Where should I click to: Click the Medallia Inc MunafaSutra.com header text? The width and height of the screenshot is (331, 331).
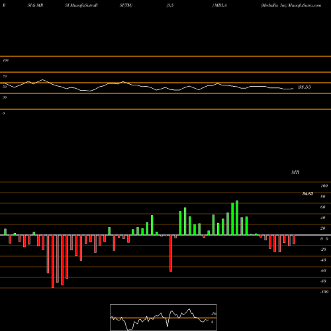point(291,5)
